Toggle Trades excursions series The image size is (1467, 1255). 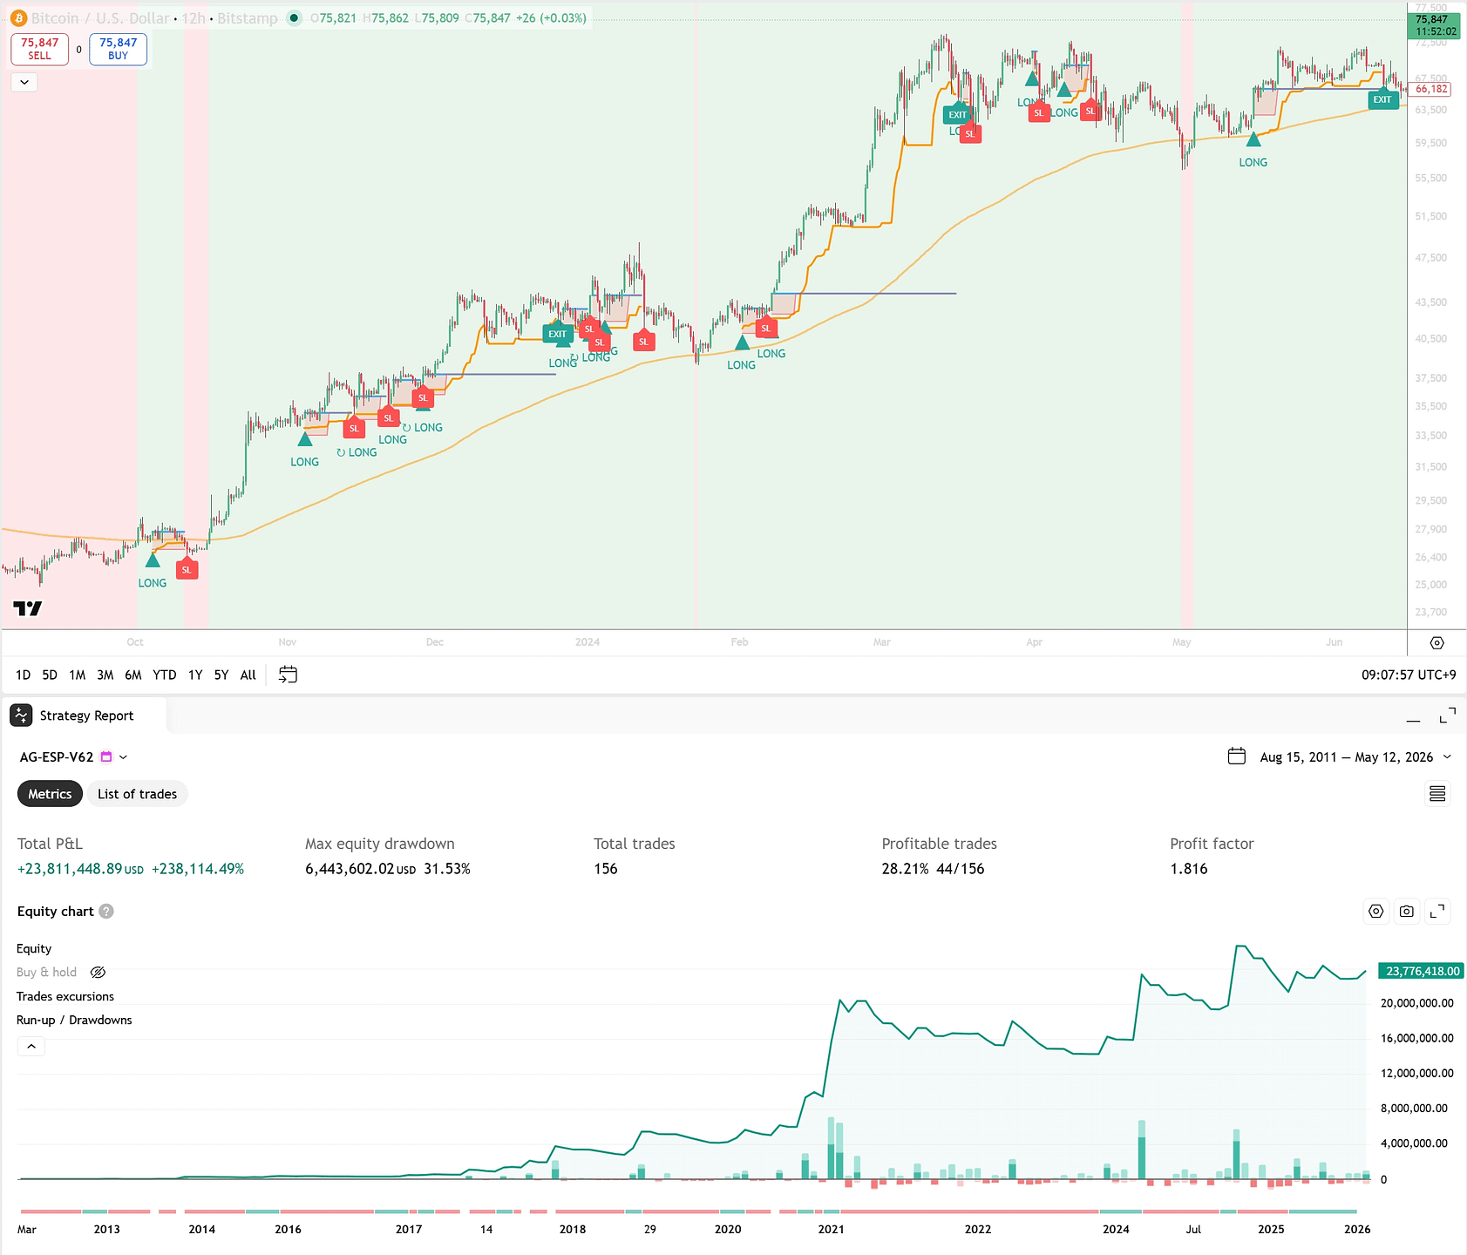(x=65, y=996)
